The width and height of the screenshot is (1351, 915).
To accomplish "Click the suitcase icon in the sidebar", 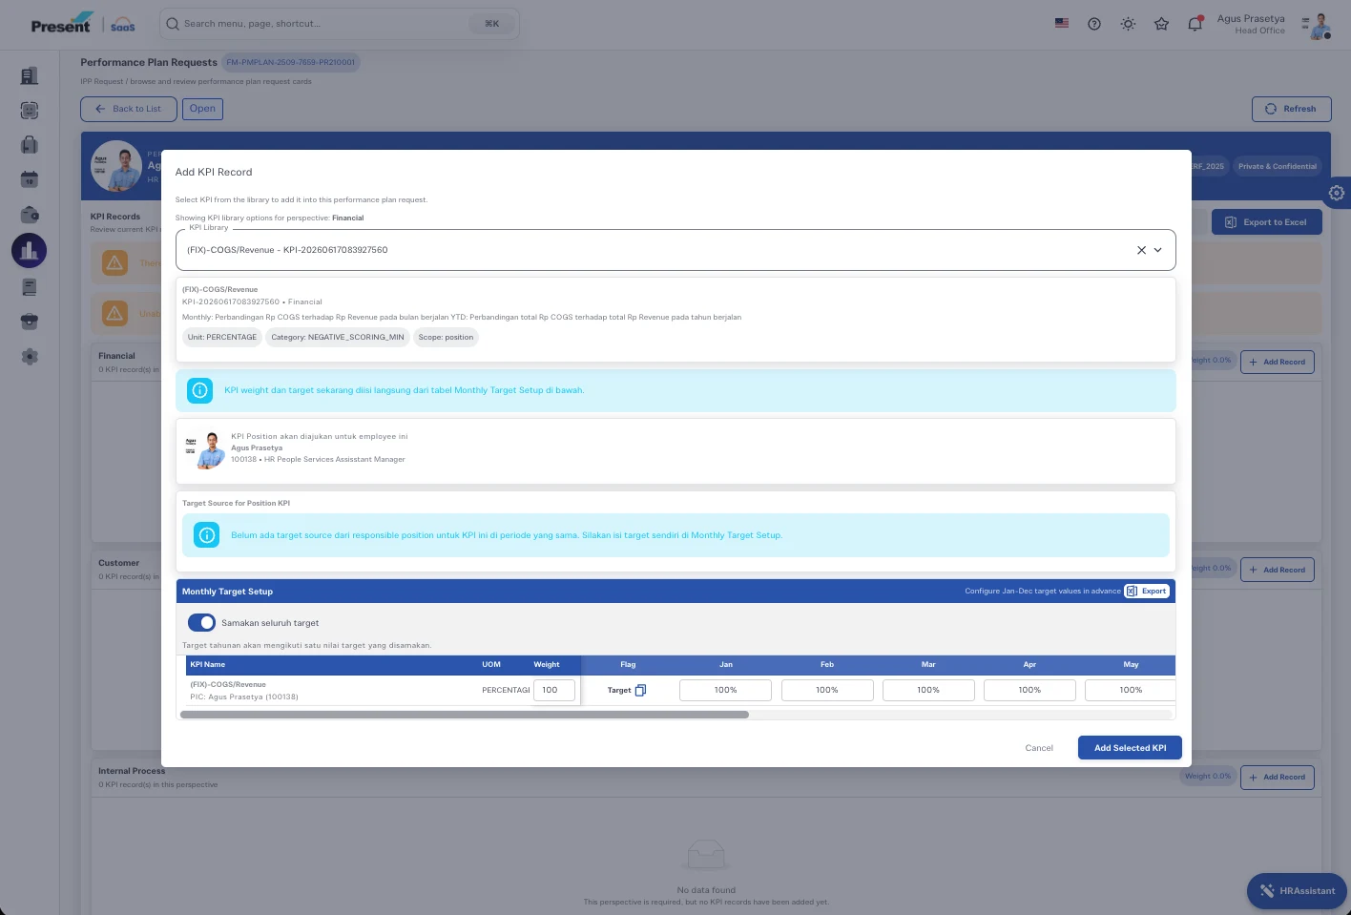I will 30,145.
